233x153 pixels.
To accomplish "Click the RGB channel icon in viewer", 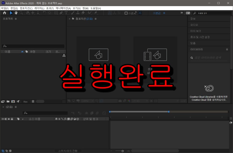I will (129, 101).
